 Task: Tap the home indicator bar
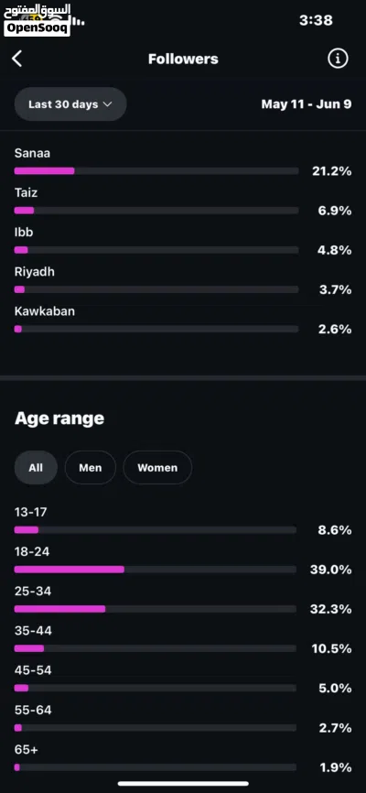tap(183, 784)
